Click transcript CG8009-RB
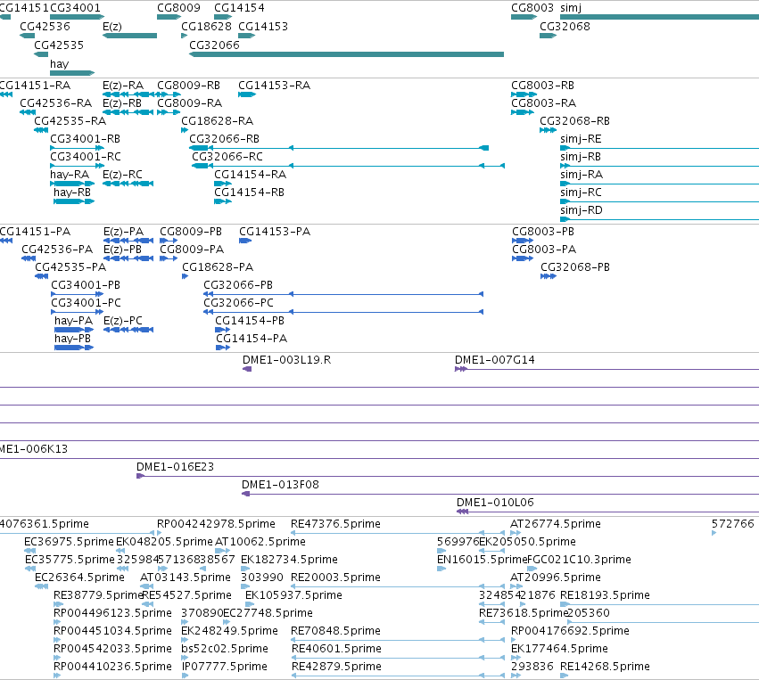 pos(188,86)
